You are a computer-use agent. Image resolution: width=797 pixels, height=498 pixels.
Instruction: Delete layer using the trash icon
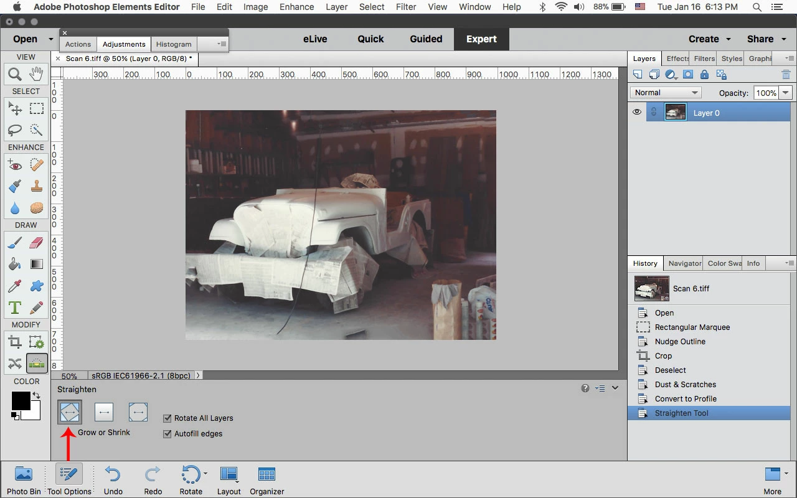[x=786, y=75]
